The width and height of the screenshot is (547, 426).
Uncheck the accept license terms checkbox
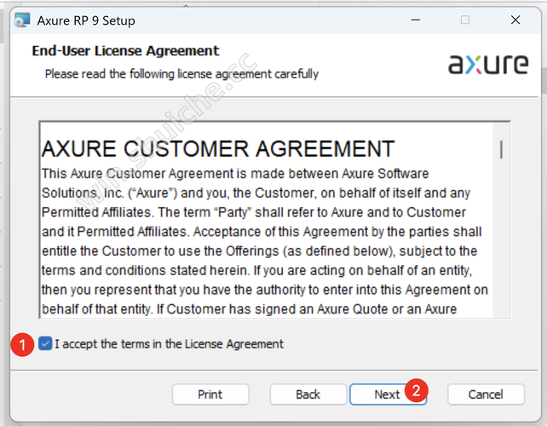45,343
